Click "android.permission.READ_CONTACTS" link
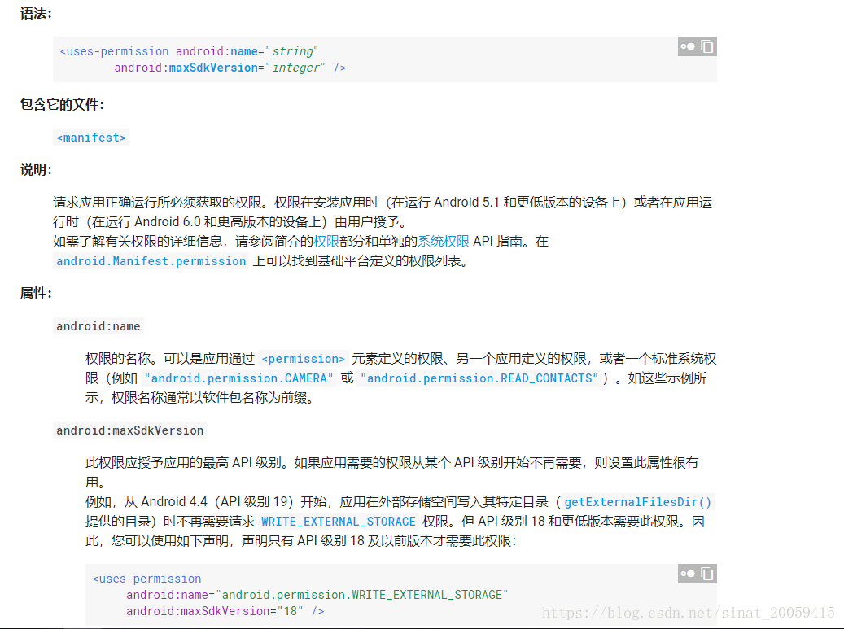The image size is (844, 629). click(x=479, y=379)
